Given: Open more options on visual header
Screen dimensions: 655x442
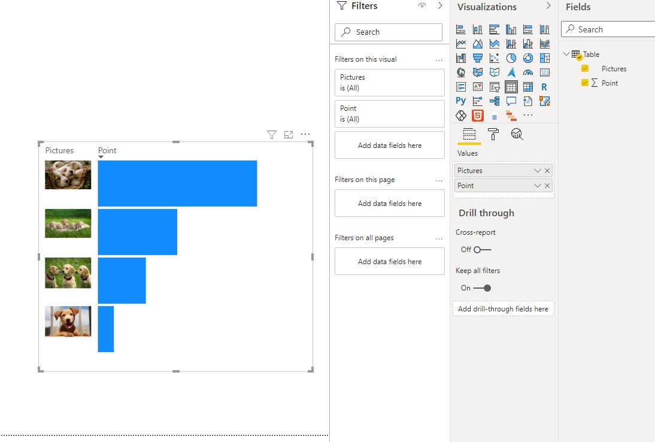Looking at the screenshot, I should tap(305, 134).
